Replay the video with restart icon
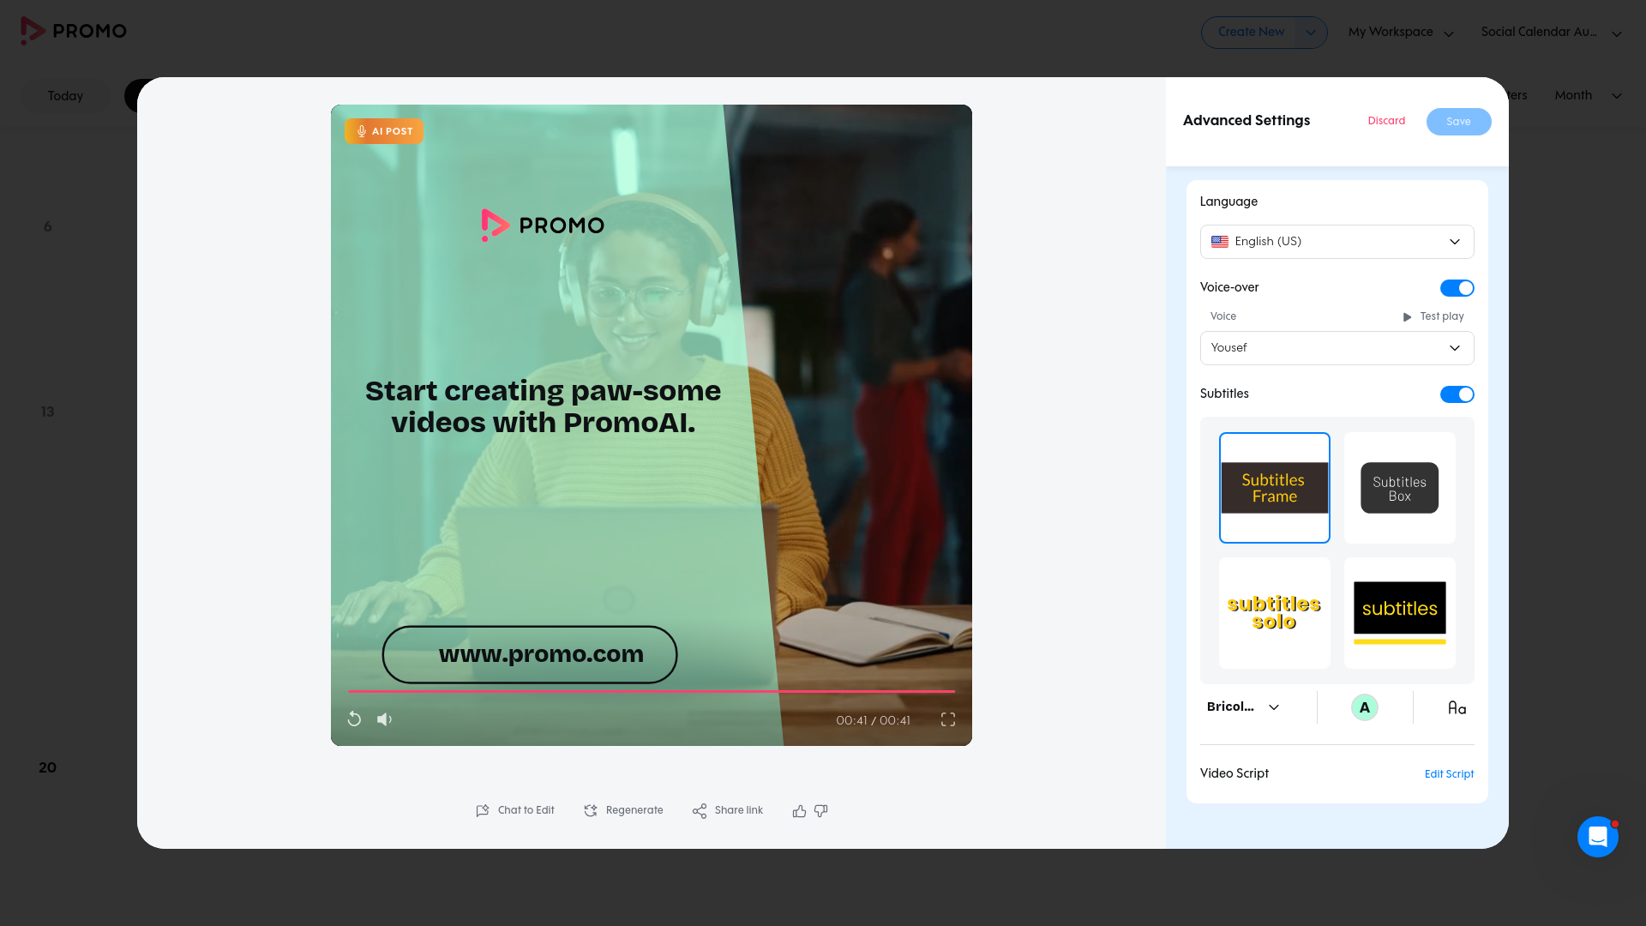Image resolution: width=1646 pixels, height=926 pixels. (354, 719)
